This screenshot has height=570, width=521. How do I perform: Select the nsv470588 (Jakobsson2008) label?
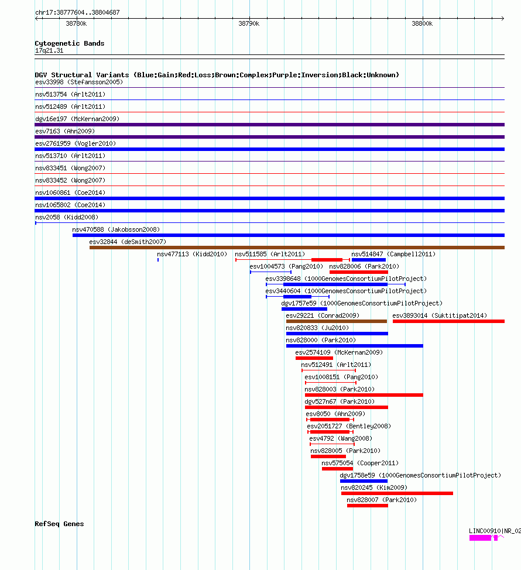[116, 230]
